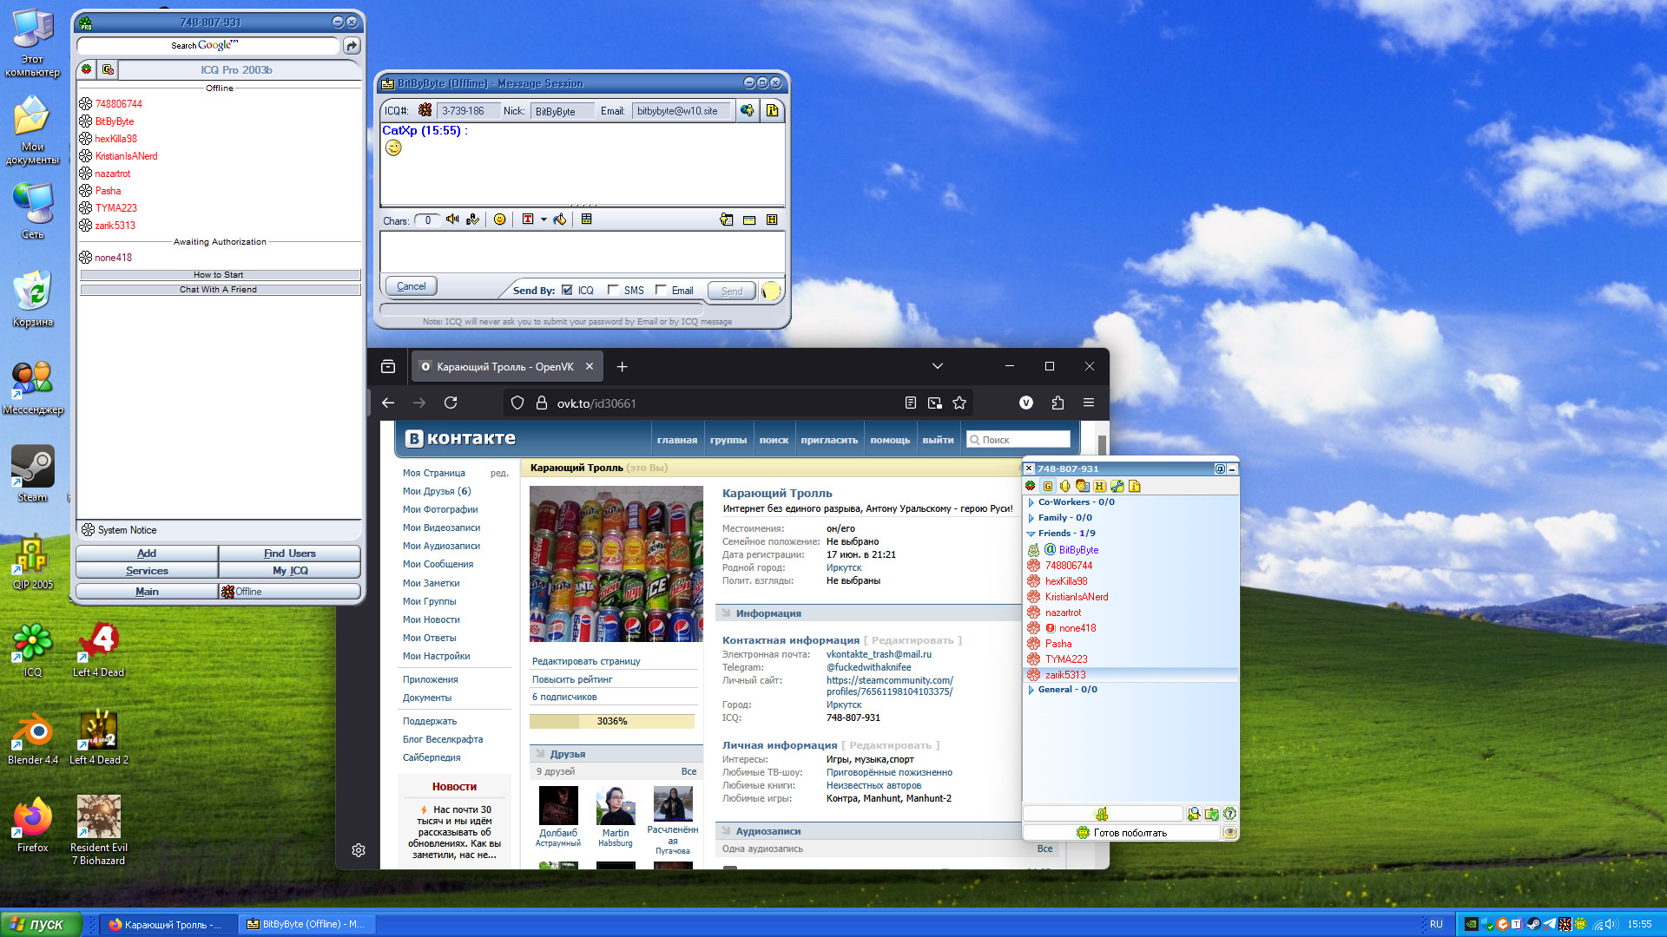
Task: Open the text font color dropdown arrow
Action: 544,220
